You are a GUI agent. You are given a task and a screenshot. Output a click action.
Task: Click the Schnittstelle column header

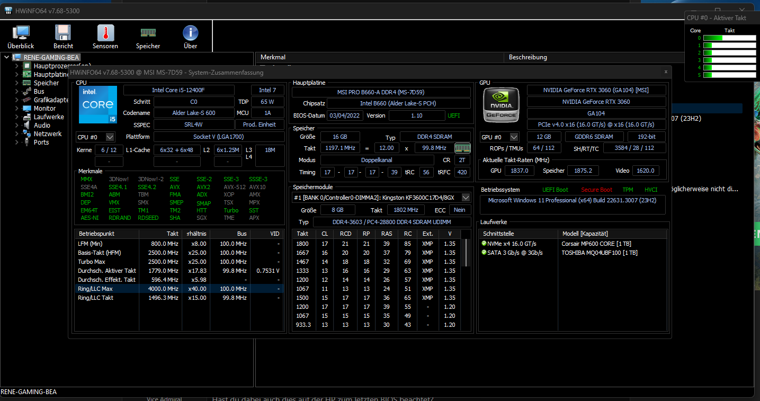pos(518,234)
